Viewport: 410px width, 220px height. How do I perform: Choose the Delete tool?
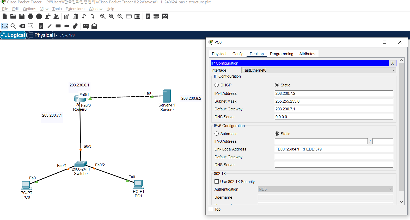pyautogui.click(x=22, y=26)
